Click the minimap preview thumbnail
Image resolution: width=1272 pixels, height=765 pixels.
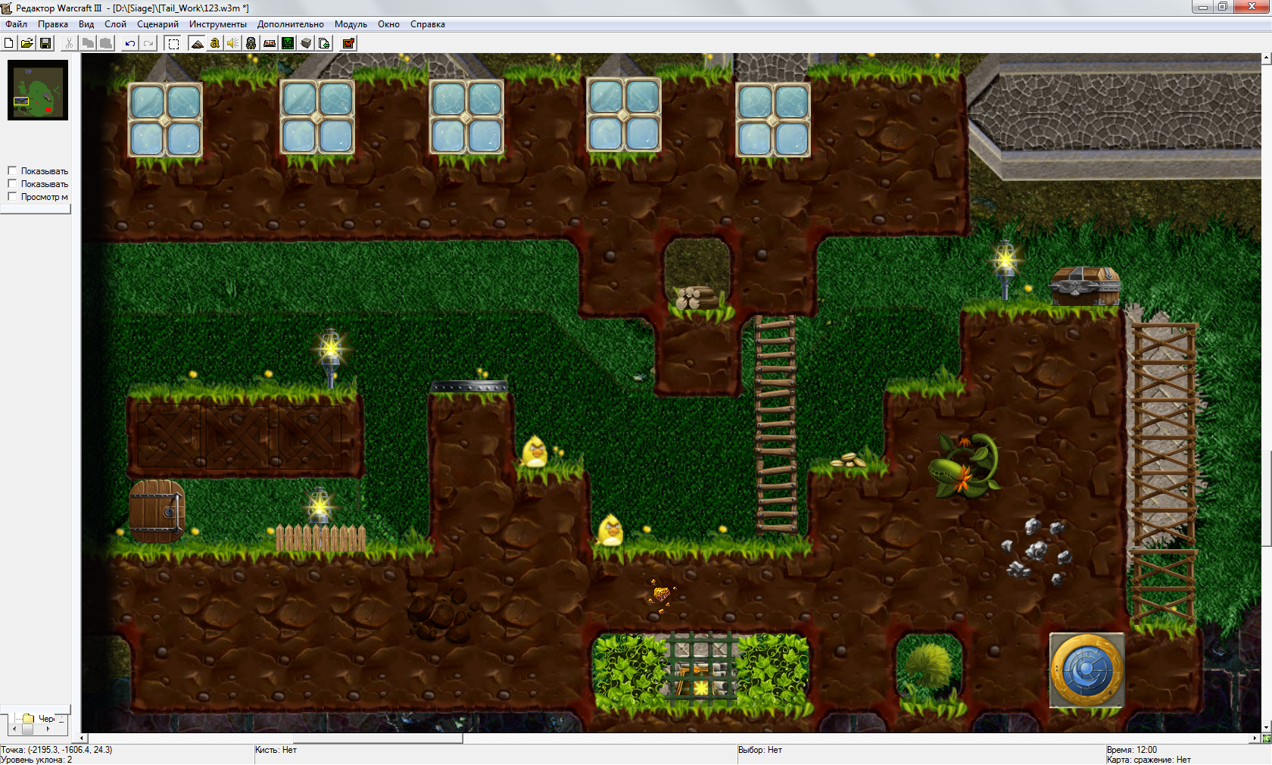pyautogui.click(x=38, y=90)
